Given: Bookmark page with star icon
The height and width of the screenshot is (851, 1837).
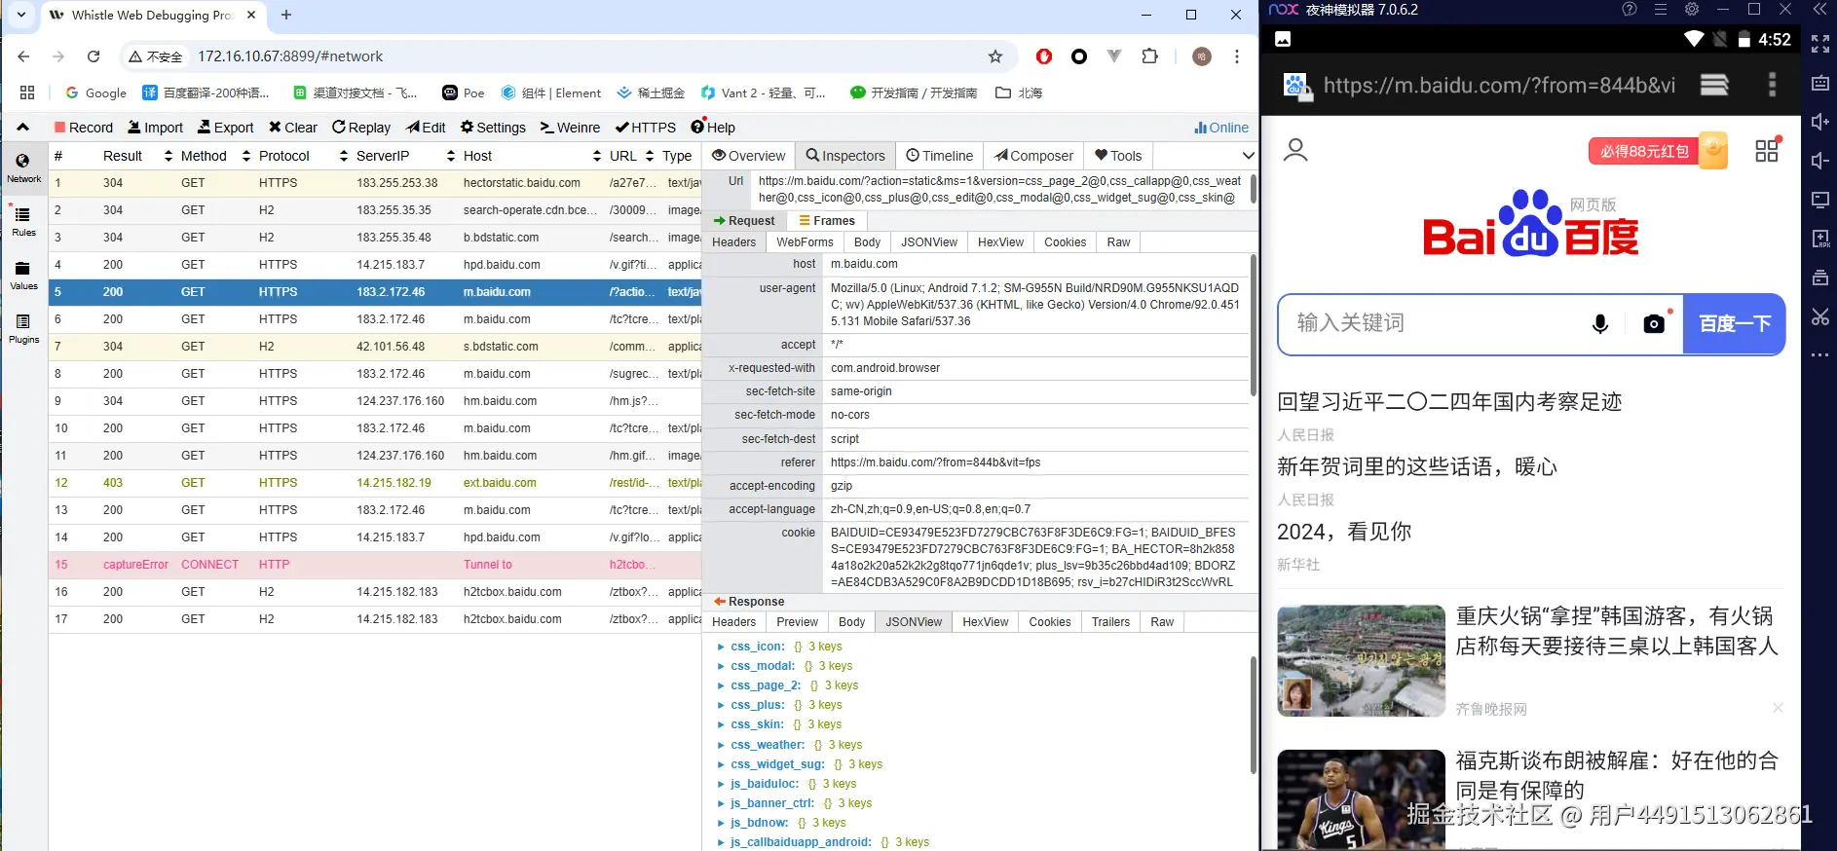Looking at the screenshot, I should coord(995,56).
